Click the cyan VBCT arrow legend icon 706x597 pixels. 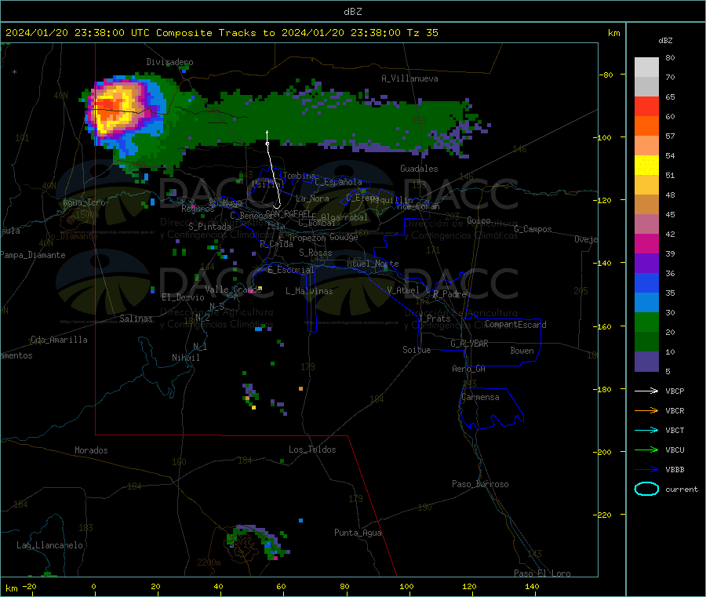[x=646, y=431]
